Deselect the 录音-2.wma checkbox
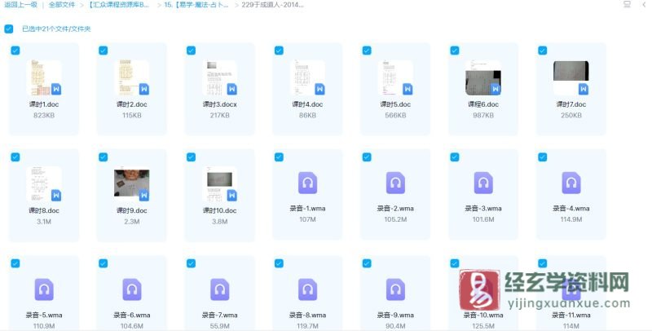This screenshot has width=652, height=331. 366,156
